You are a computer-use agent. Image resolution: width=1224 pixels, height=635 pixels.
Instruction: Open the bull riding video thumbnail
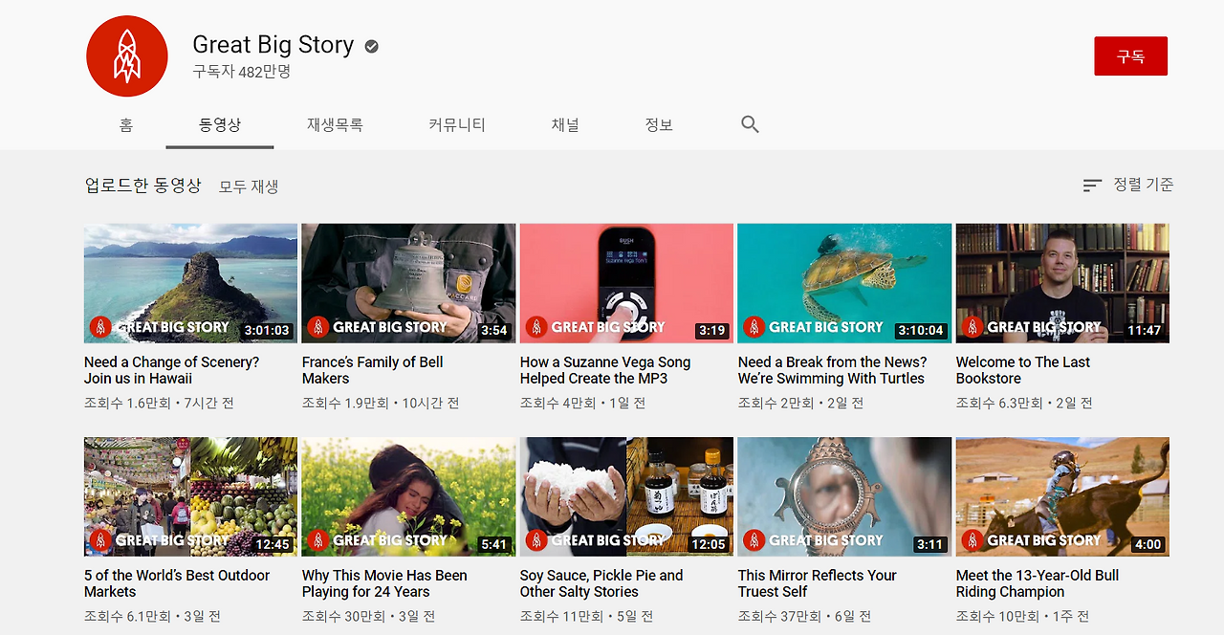coord(1062,497)
